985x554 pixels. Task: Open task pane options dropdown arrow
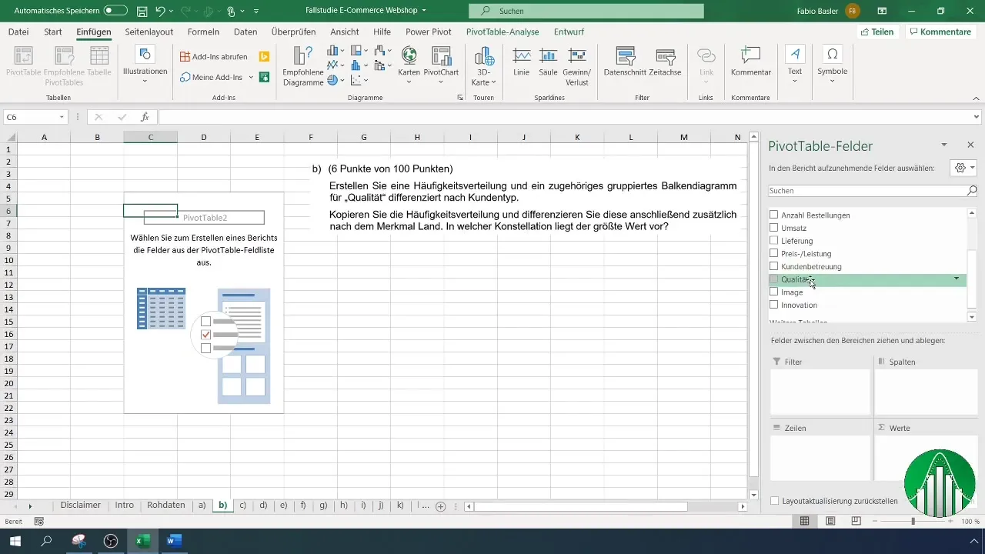click(x=944, y=145)
